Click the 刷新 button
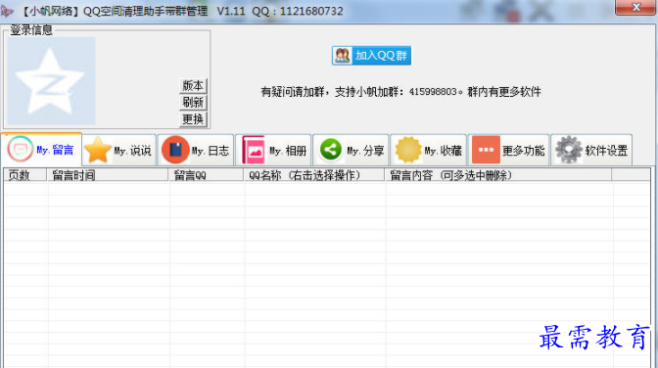 tap(193, 103)
